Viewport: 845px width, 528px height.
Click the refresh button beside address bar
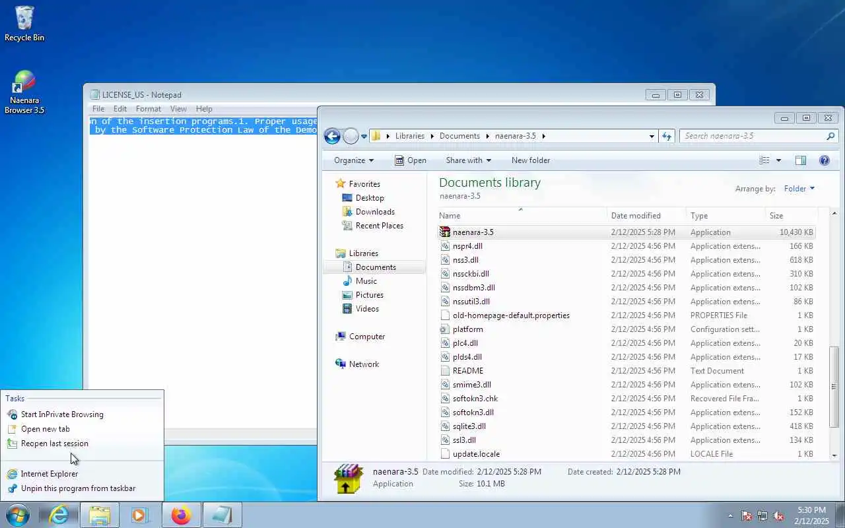[x=667, y=136]
